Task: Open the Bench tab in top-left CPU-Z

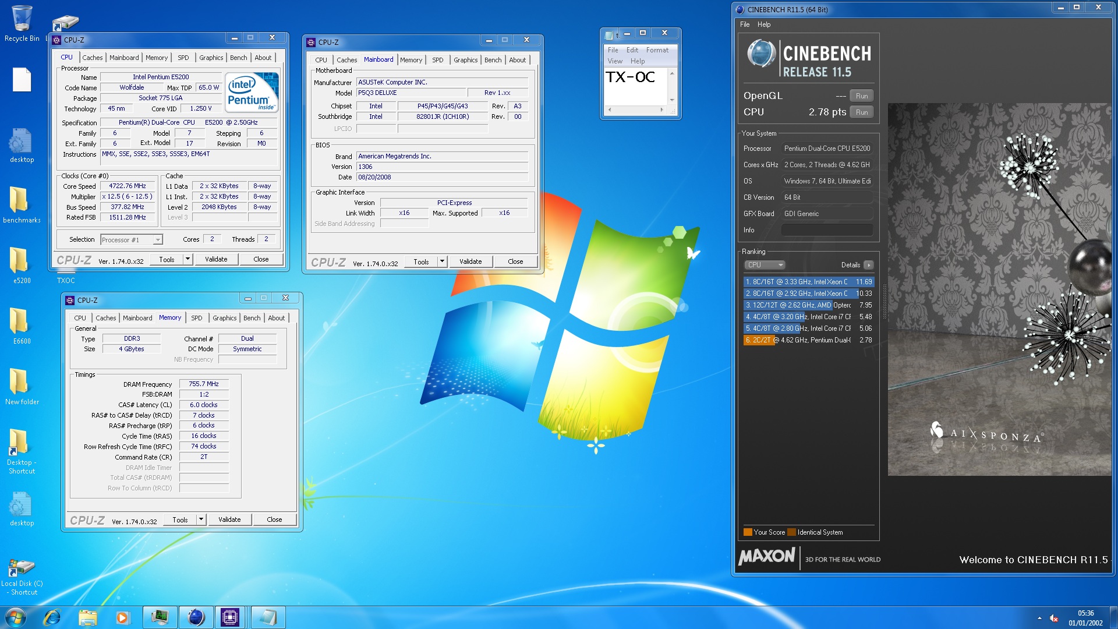Action: coord(238,58)
